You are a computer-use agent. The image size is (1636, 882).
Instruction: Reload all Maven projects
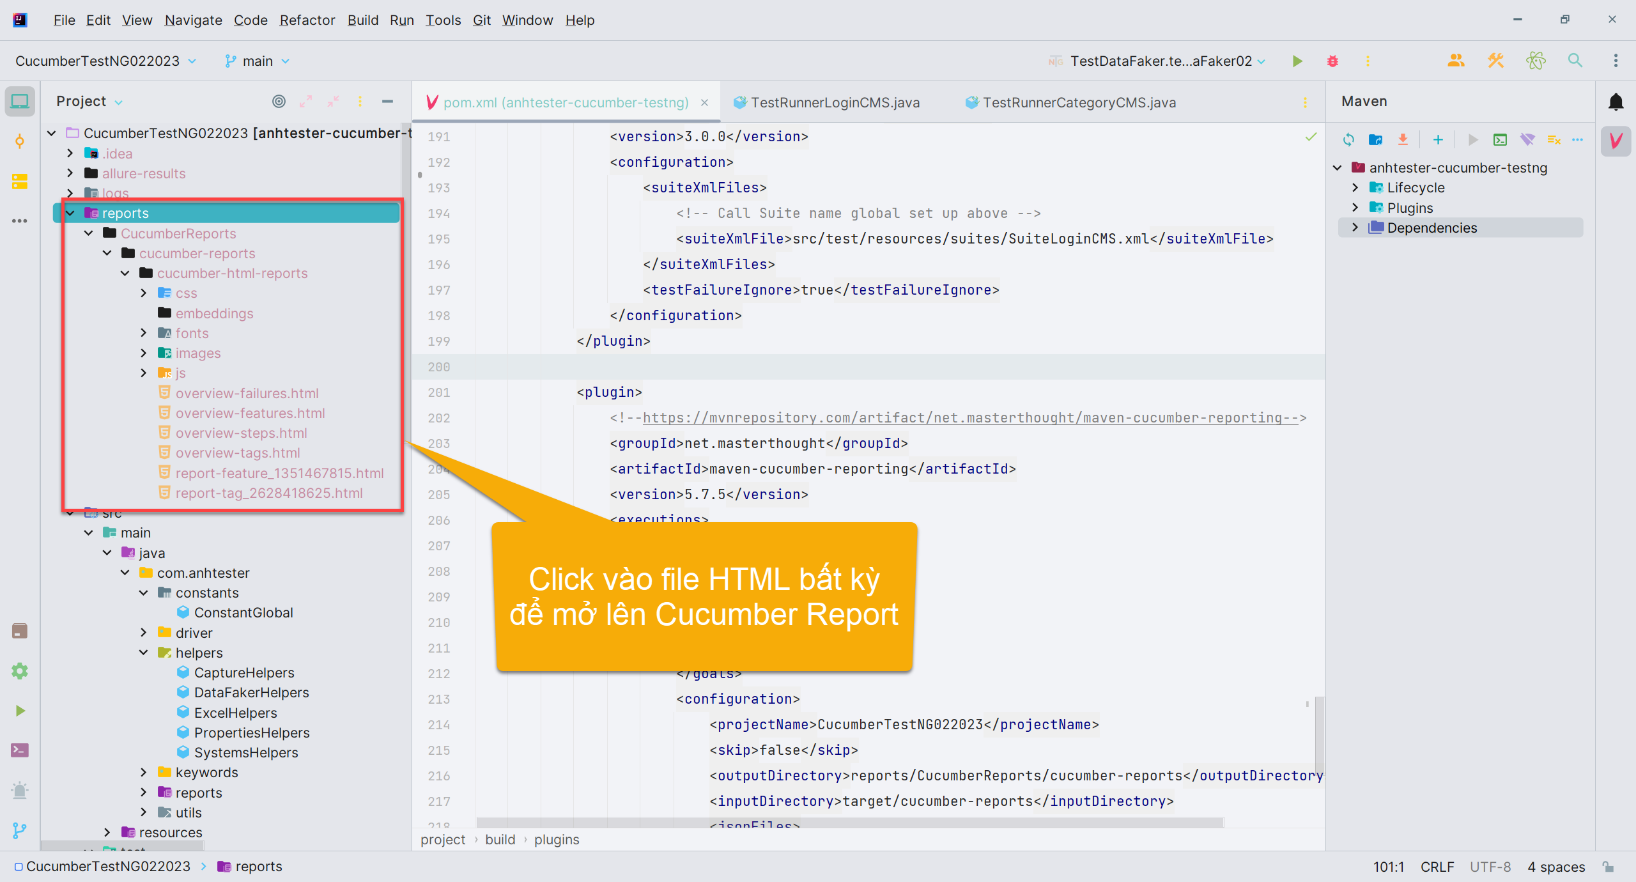click(1348, 140)
